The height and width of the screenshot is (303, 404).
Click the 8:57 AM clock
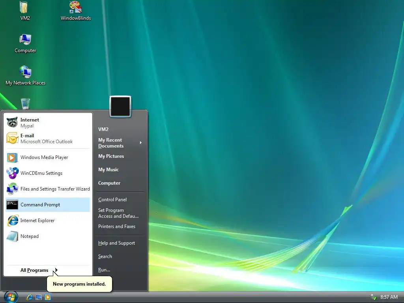point(389,297)
